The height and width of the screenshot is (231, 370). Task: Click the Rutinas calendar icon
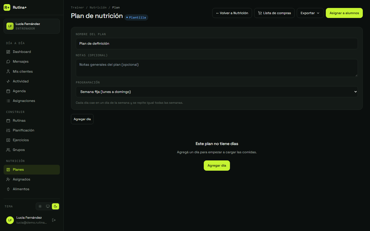(8, 121)
